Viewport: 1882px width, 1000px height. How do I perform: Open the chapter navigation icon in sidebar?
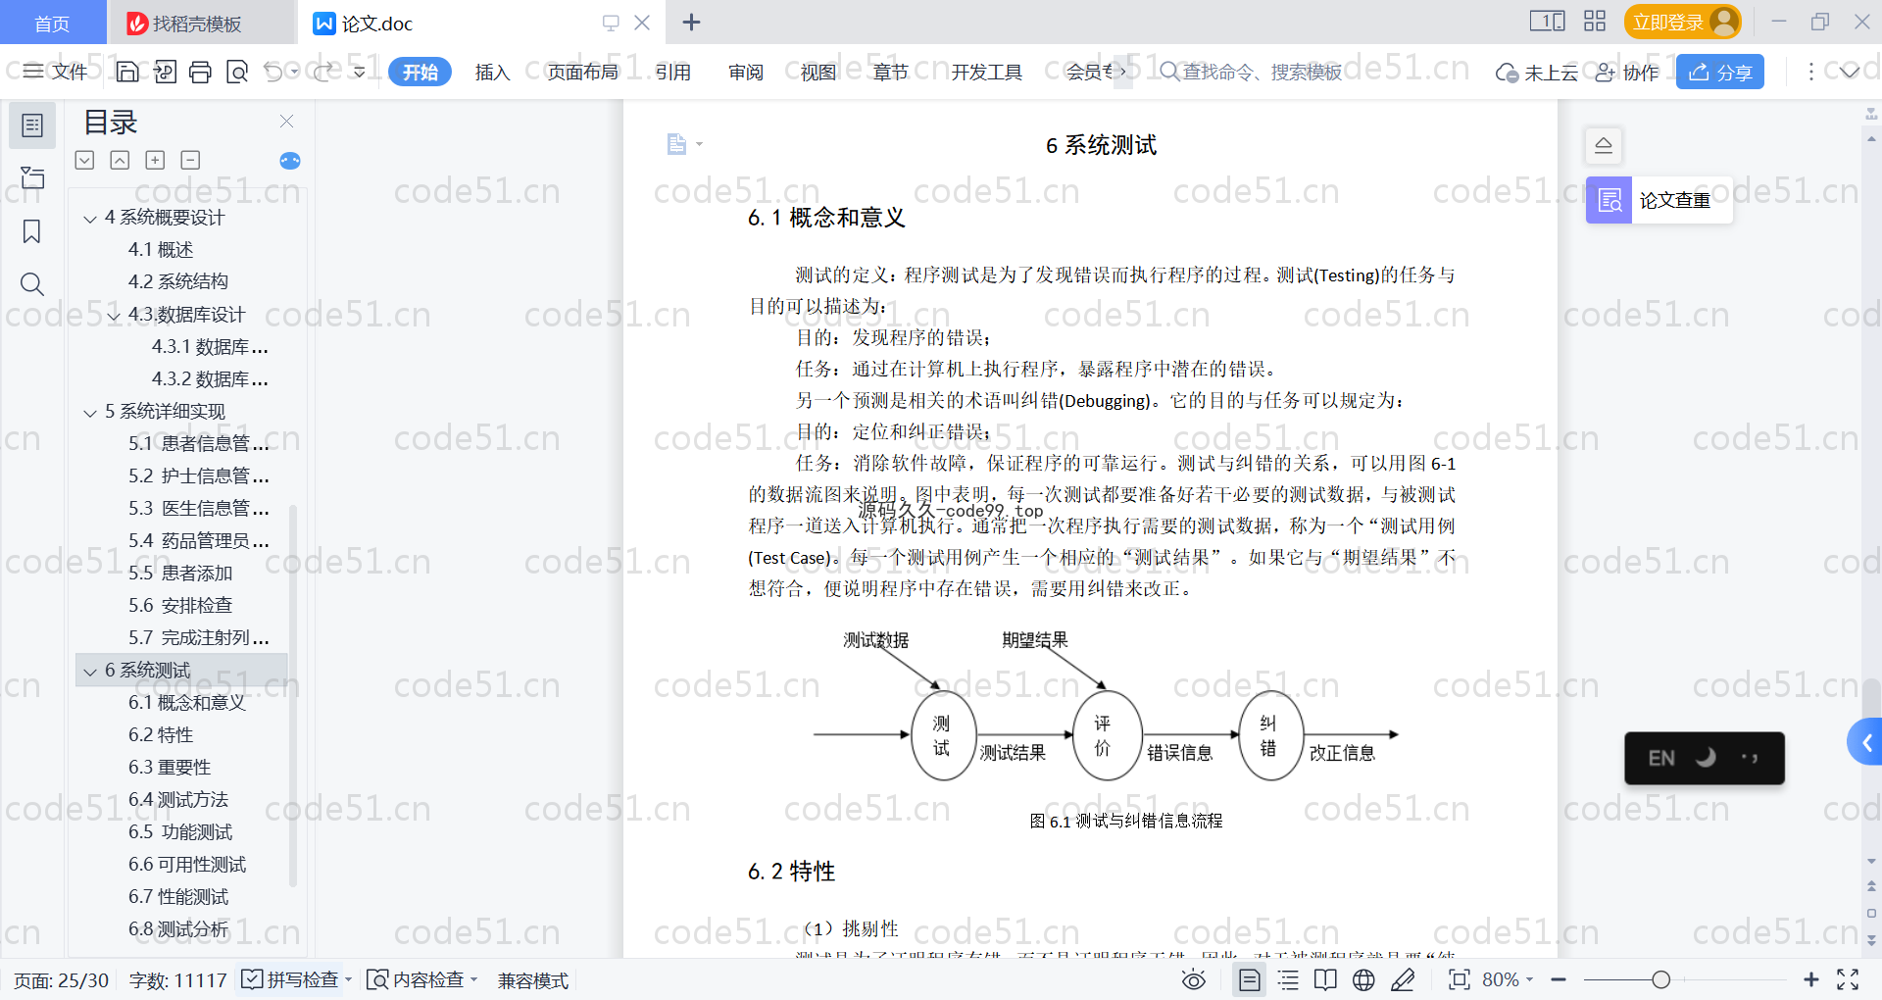click(32, 178)
